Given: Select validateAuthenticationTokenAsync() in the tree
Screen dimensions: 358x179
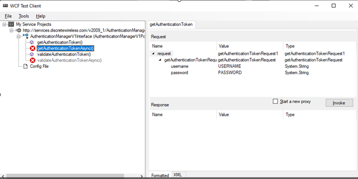Looking at the screenshot, I should 70,60.
